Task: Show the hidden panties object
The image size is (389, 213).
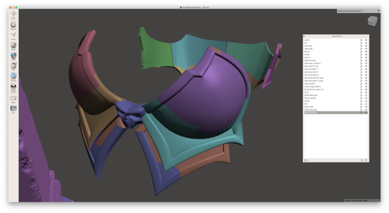Action: (x=366, y=101)
